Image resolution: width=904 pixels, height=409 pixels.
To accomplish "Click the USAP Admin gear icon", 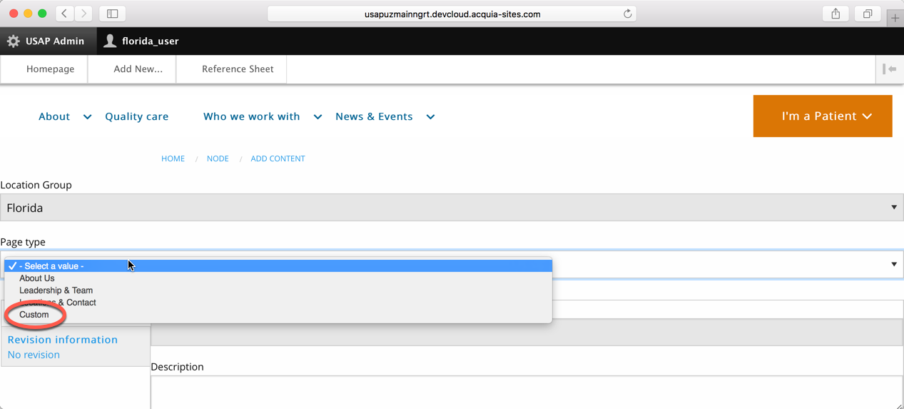I will pyautogui.click(x=14, y=41).
